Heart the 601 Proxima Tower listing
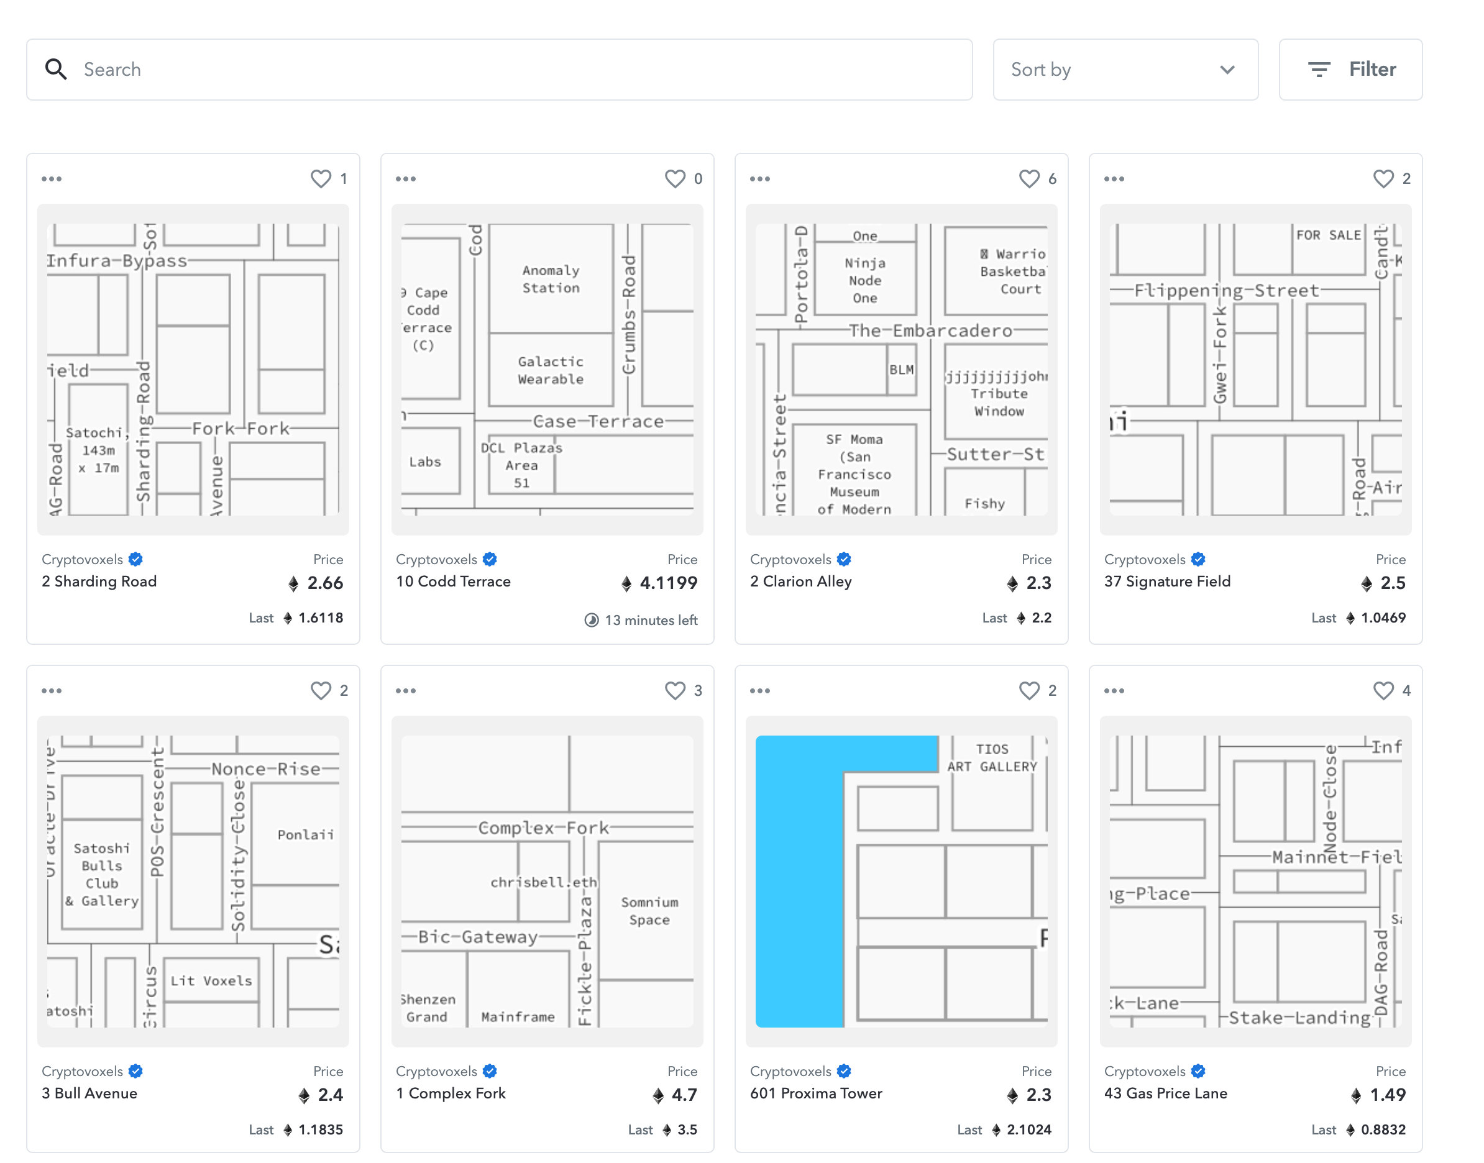Viewport: 1484px width, 1163px height. (x=1028, y=690)
